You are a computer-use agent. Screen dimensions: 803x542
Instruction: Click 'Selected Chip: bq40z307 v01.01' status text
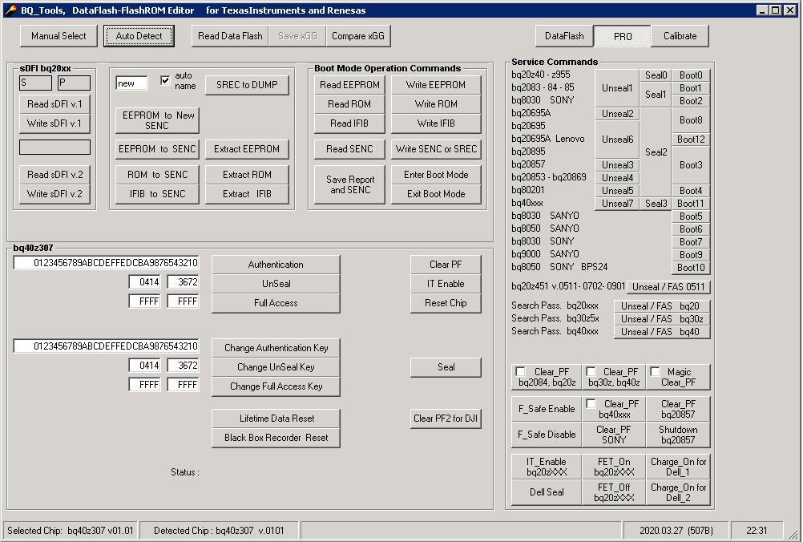pos(71,531)
